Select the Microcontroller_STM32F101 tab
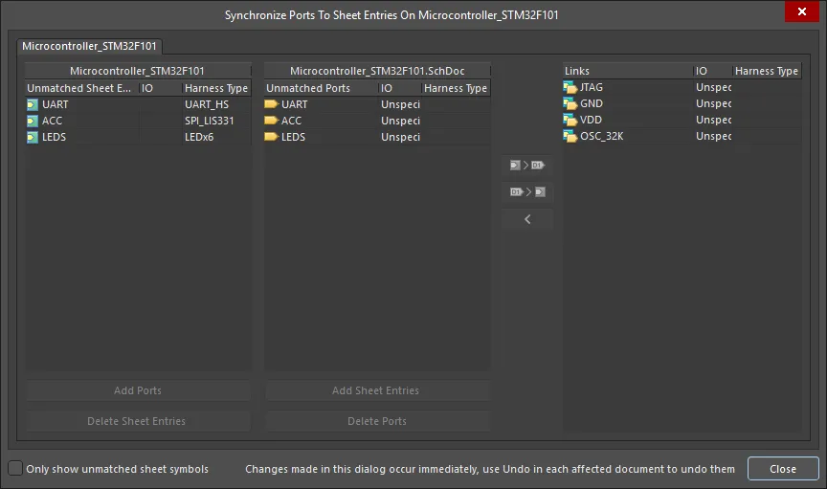The width and height of the screenshot is (827, 489). [89, 47]
